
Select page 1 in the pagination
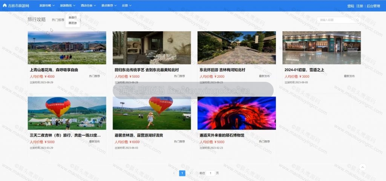[x=182, y=173]
